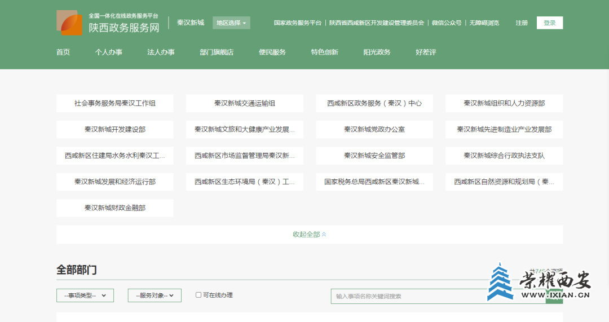609x322 pixels.
Task: Select 秦汉新城文旅和大健康产业发展 department
Action: pos(245,129)
